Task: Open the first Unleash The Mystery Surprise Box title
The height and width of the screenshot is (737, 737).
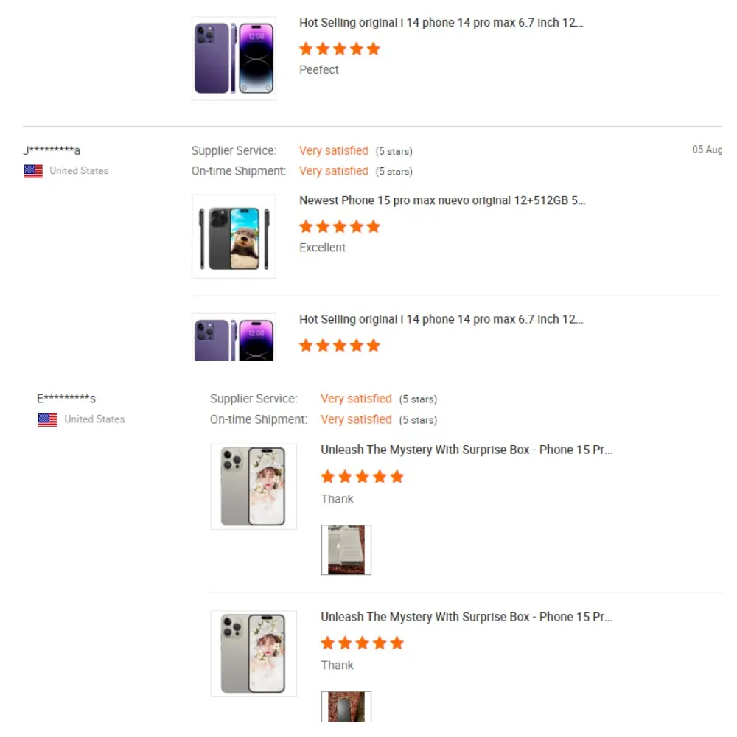Action: (467, 450)
